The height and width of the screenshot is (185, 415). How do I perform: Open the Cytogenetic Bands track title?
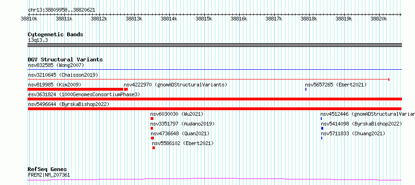tap(55, 34)
